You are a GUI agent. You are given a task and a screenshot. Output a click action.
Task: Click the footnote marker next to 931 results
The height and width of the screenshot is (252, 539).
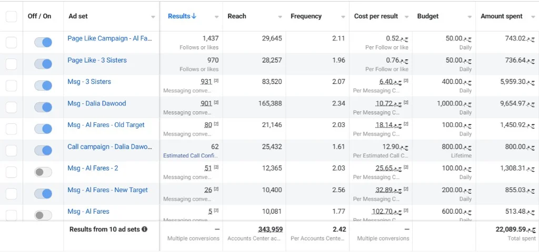(x=216, y=80)
